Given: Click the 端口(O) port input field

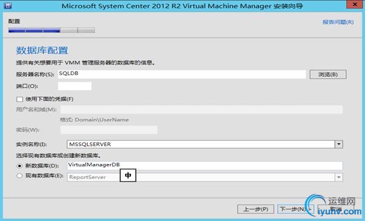Looking at the screenshot, I should pyautogui.click(x=74, y=86).
